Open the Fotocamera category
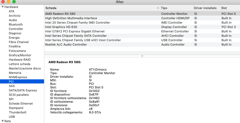 point(17,51)
